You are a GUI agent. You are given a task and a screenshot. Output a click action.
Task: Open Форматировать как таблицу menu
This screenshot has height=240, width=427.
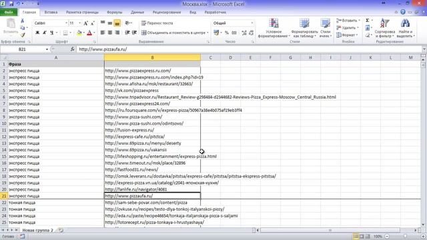point(304,28)
